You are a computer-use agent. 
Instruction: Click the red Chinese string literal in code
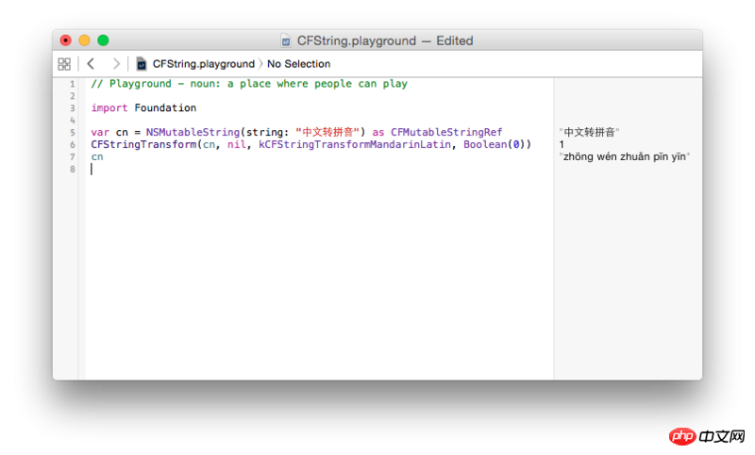pyautogui.click(x=327, y=132)
